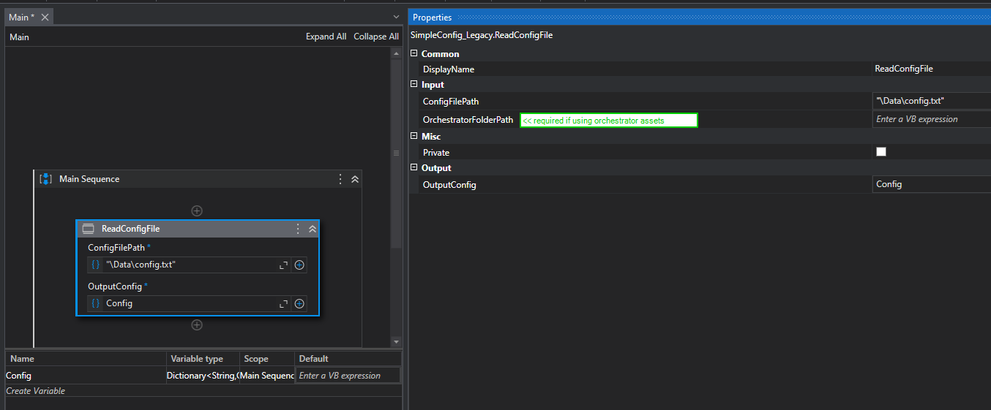991x410 pixels.
Task: Collapse the Output properties section
Action: 414,167
